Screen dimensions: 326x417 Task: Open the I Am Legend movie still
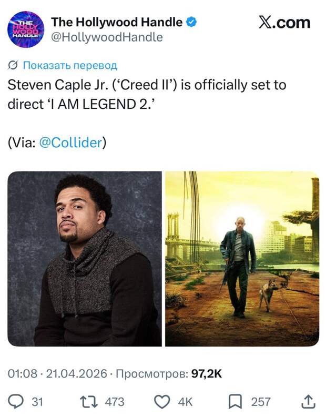point(242,259)
